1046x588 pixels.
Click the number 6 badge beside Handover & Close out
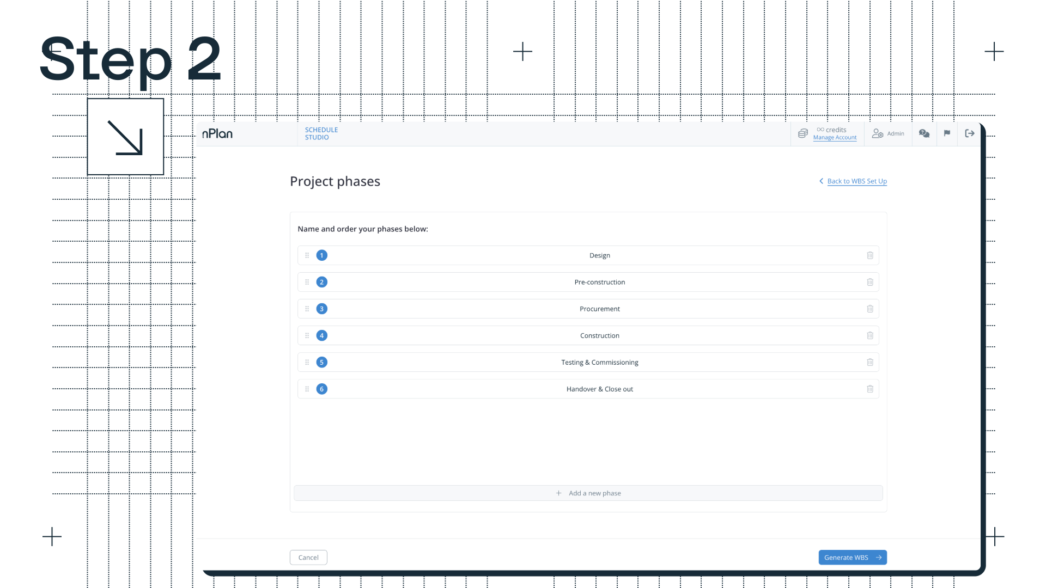(x=321, y=389)
